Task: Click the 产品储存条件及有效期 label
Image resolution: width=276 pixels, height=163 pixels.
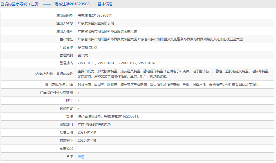Action: coord(56,93)
